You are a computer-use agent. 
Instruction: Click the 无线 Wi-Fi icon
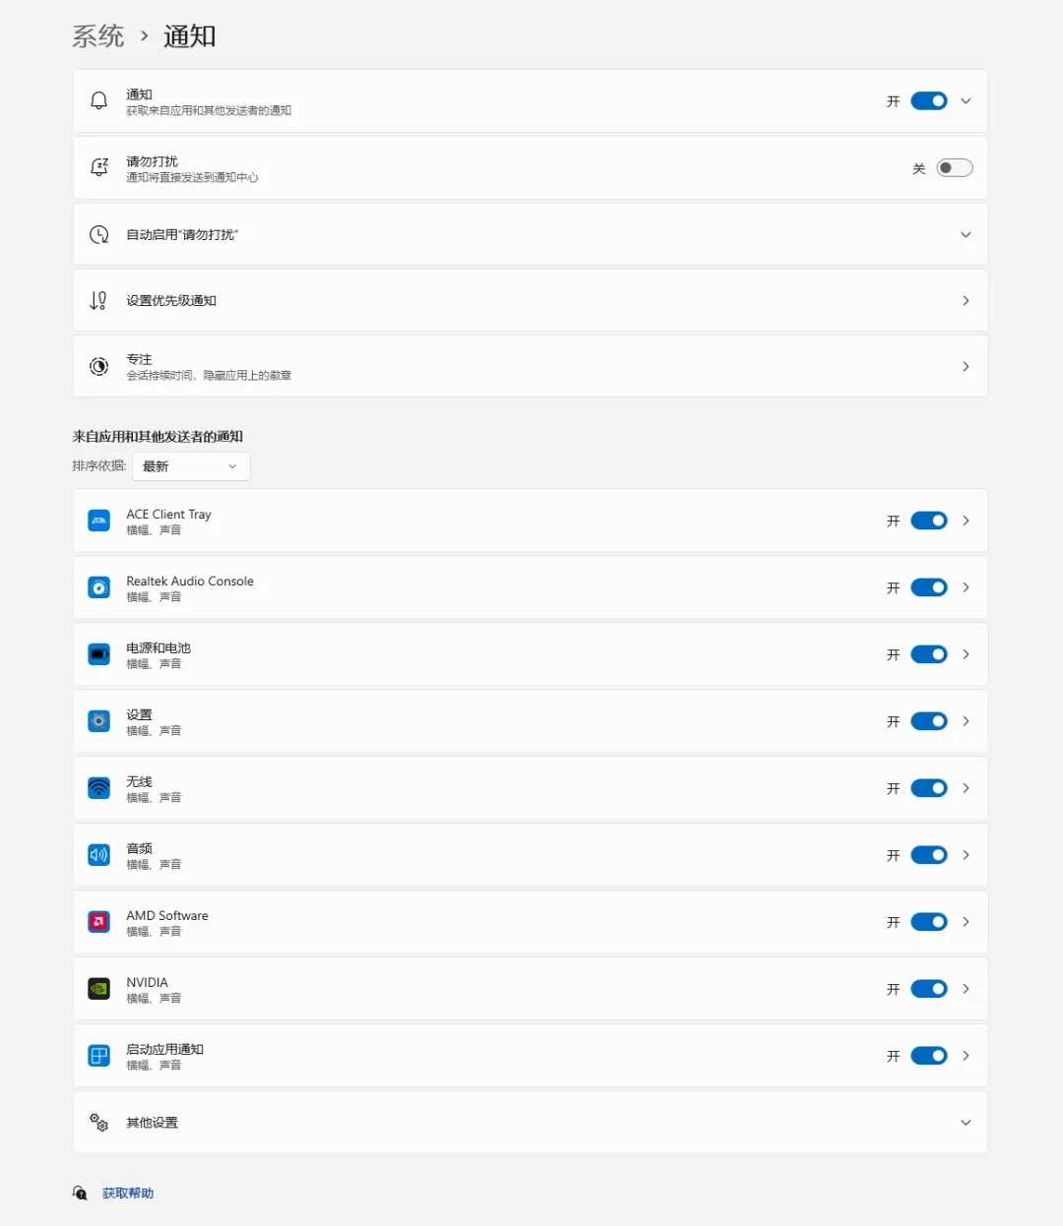[x=99, y=788]
